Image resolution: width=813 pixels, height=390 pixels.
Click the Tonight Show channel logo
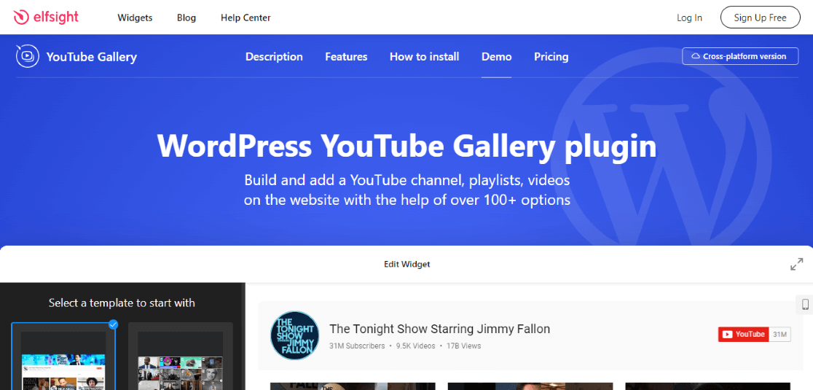[295, 335]
